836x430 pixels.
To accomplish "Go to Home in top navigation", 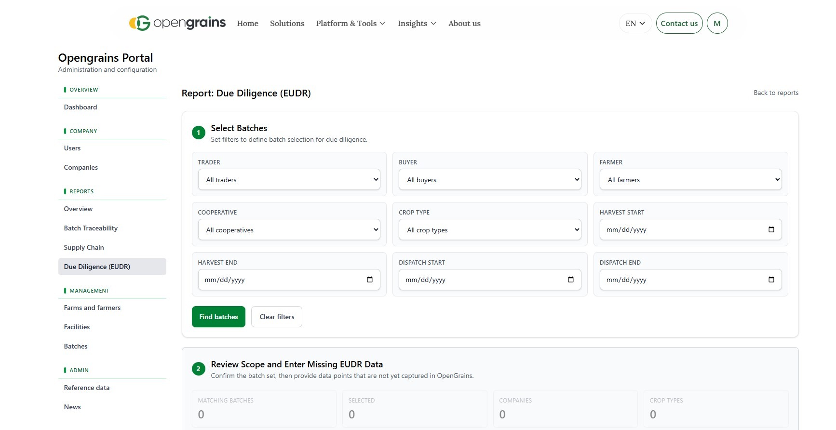I will pyautogui.click(x=247, y=23).
